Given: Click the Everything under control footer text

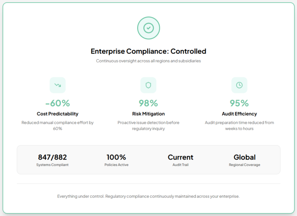Looking at the screenshot, I should (148, 196).
